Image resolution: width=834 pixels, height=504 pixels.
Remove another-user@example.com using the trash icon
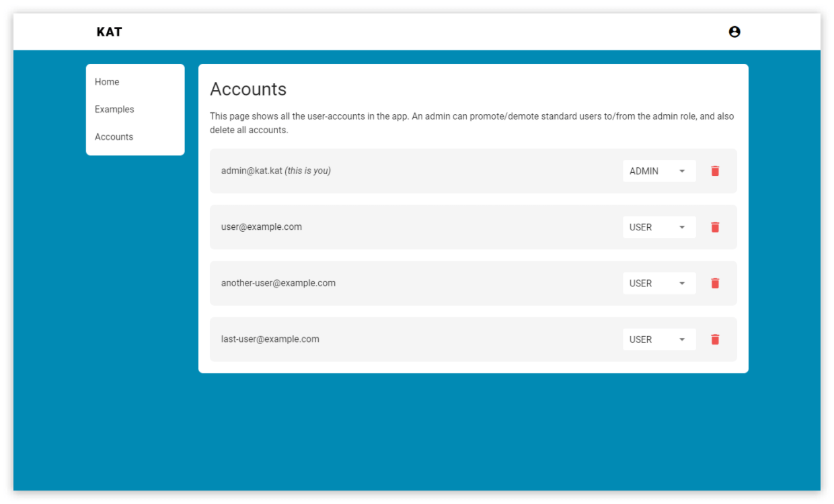(715, 284)
